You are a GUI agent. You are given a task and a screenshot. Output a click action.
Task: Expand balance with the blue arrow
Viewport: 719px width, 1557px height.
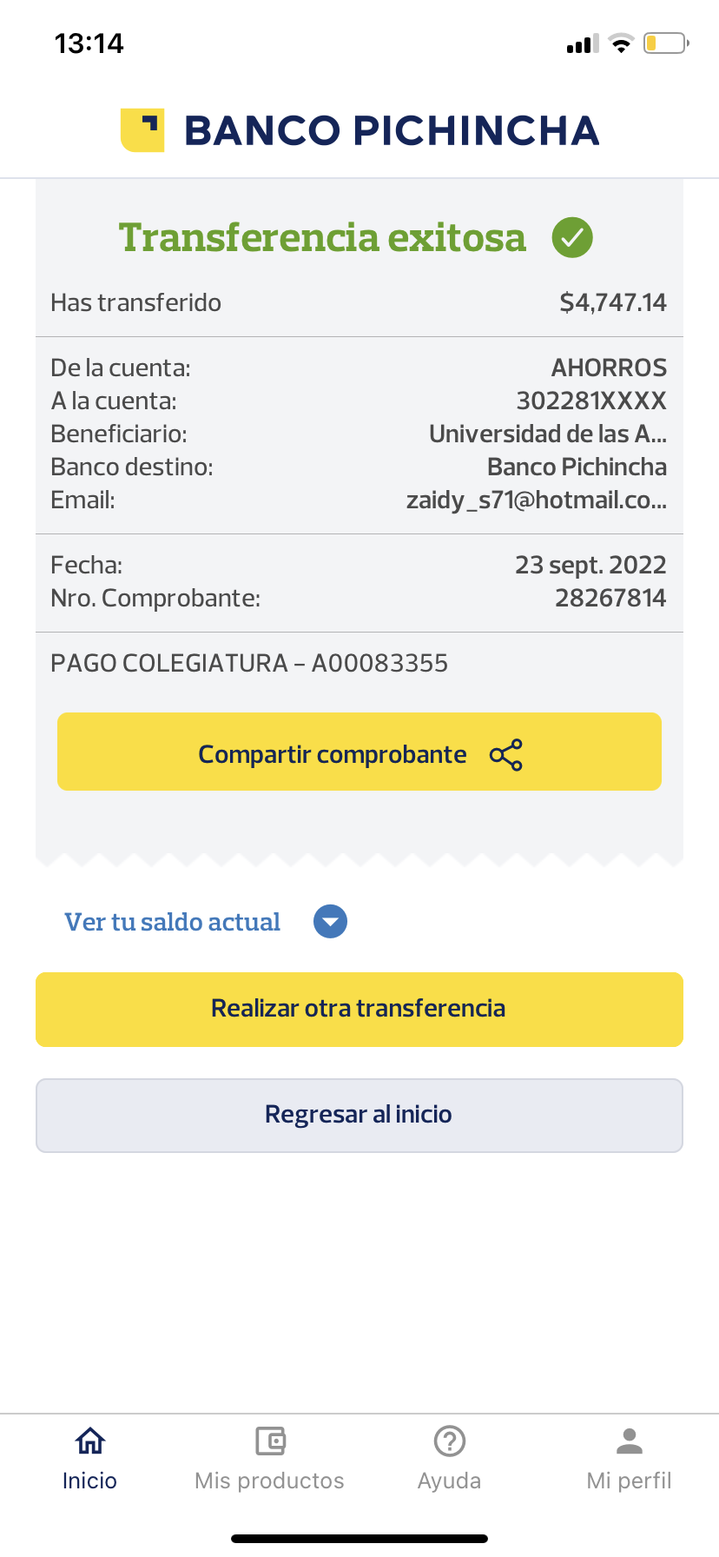330,922
